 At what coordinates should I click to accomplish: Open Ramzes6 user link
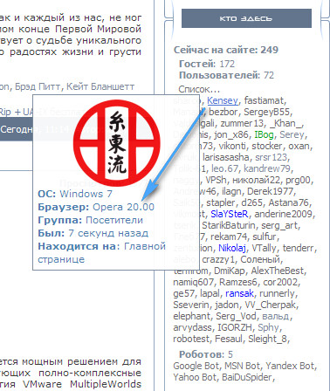[238, 282]
